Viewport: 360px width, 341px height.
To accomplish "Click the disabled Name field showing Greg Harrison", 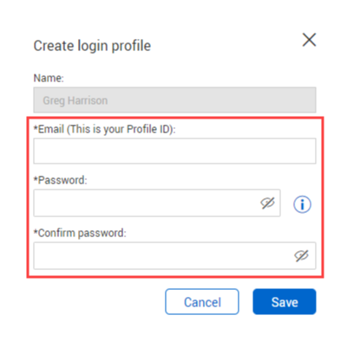I will [x=174, y=100].
